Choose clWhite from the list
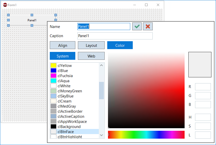Viewport: 216px width, 145px height. (x=75, y=86)
